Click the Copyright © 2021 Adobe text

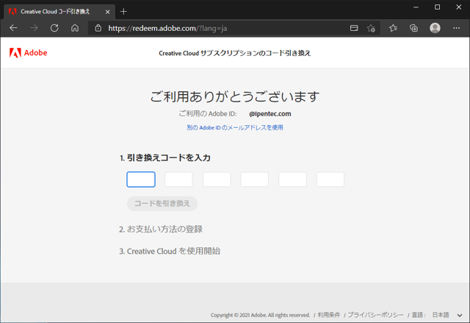click(260, 315)
